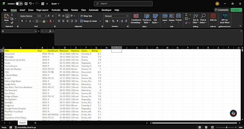Select the Sheet1 tab
The height and width of the screenshot is (129, 244).
point(22,123)
